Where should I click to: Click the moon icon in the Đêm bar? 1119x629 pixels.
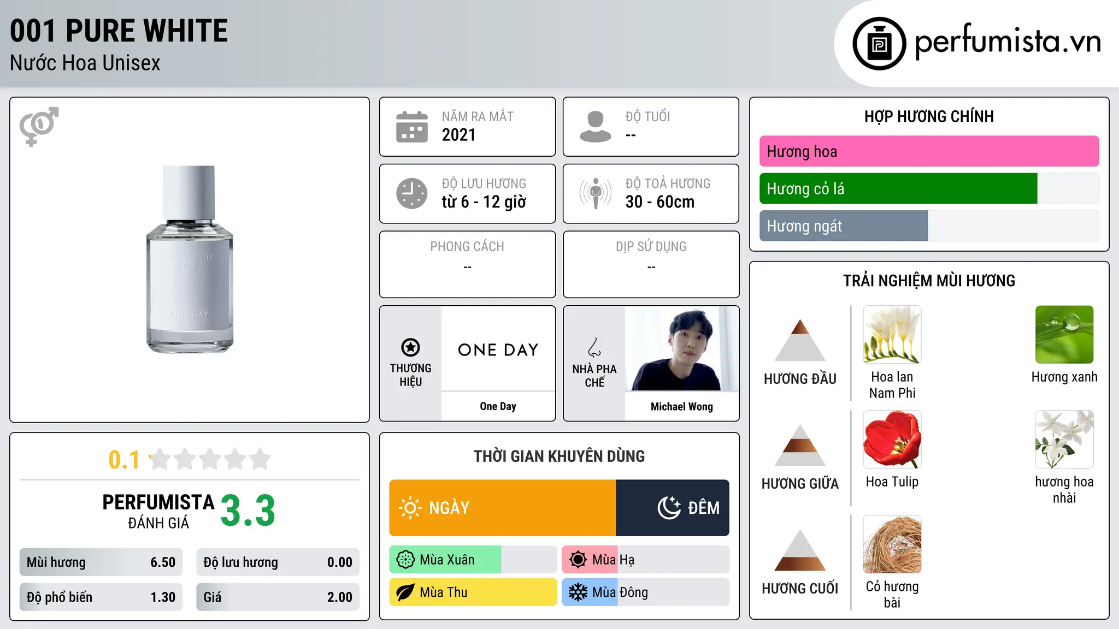[x=669, y=508]
